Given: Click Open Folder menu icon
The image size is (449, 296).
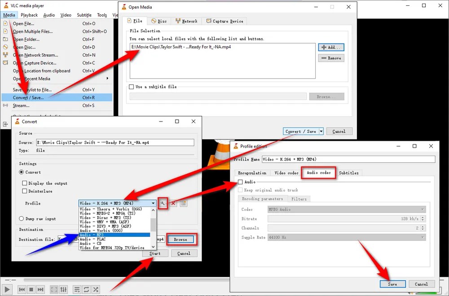Looking at the screenshot, I should (5, 39).
